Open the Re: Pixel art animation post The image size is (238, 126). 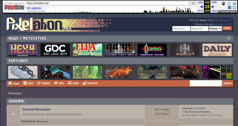coord(199,112)
